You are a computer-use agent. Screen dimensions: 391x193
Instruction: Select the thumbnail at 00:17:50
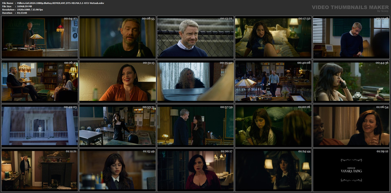[x=273, y=37]
